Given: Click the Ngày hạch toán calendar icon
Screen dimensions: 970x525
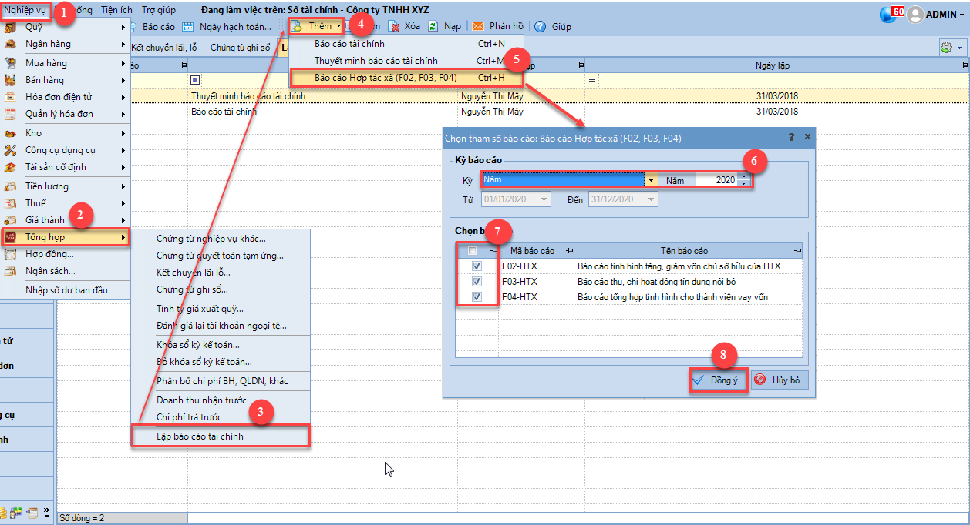Looking at the screenshot, I should click(x=190, y=26).
